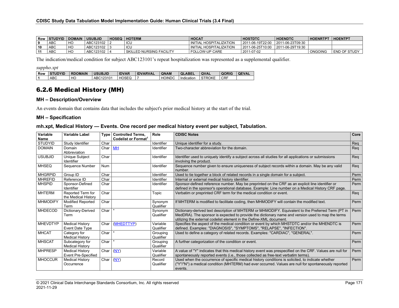Click 'FOLLOW-UP CARE' in the HOCAT column
This screenshot has height=308, width=399.
point(206,52)
